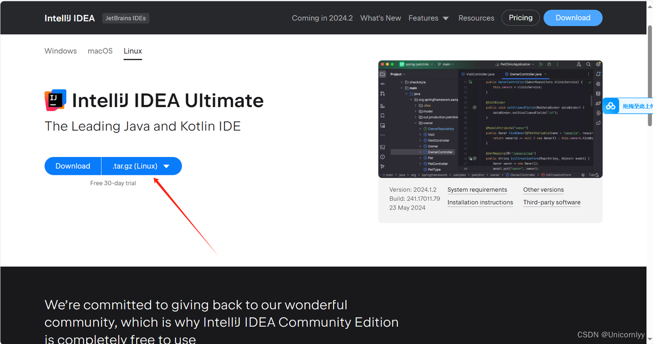The height and width of the screenshot is (344, 653).
Task: Open the Coming in 2024.2 page
Action: [x=322, y=18]
